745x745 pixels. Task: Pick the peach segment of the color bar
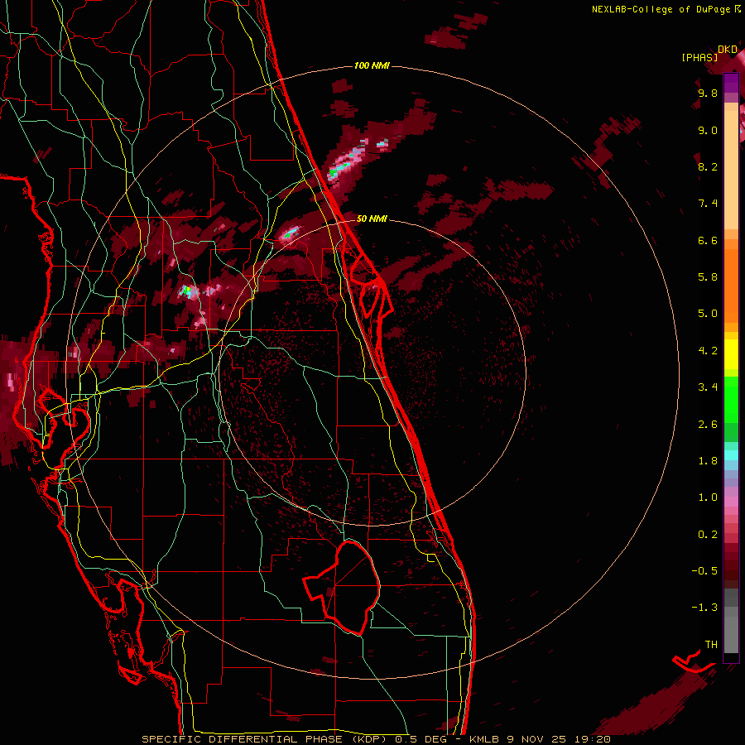731,170
